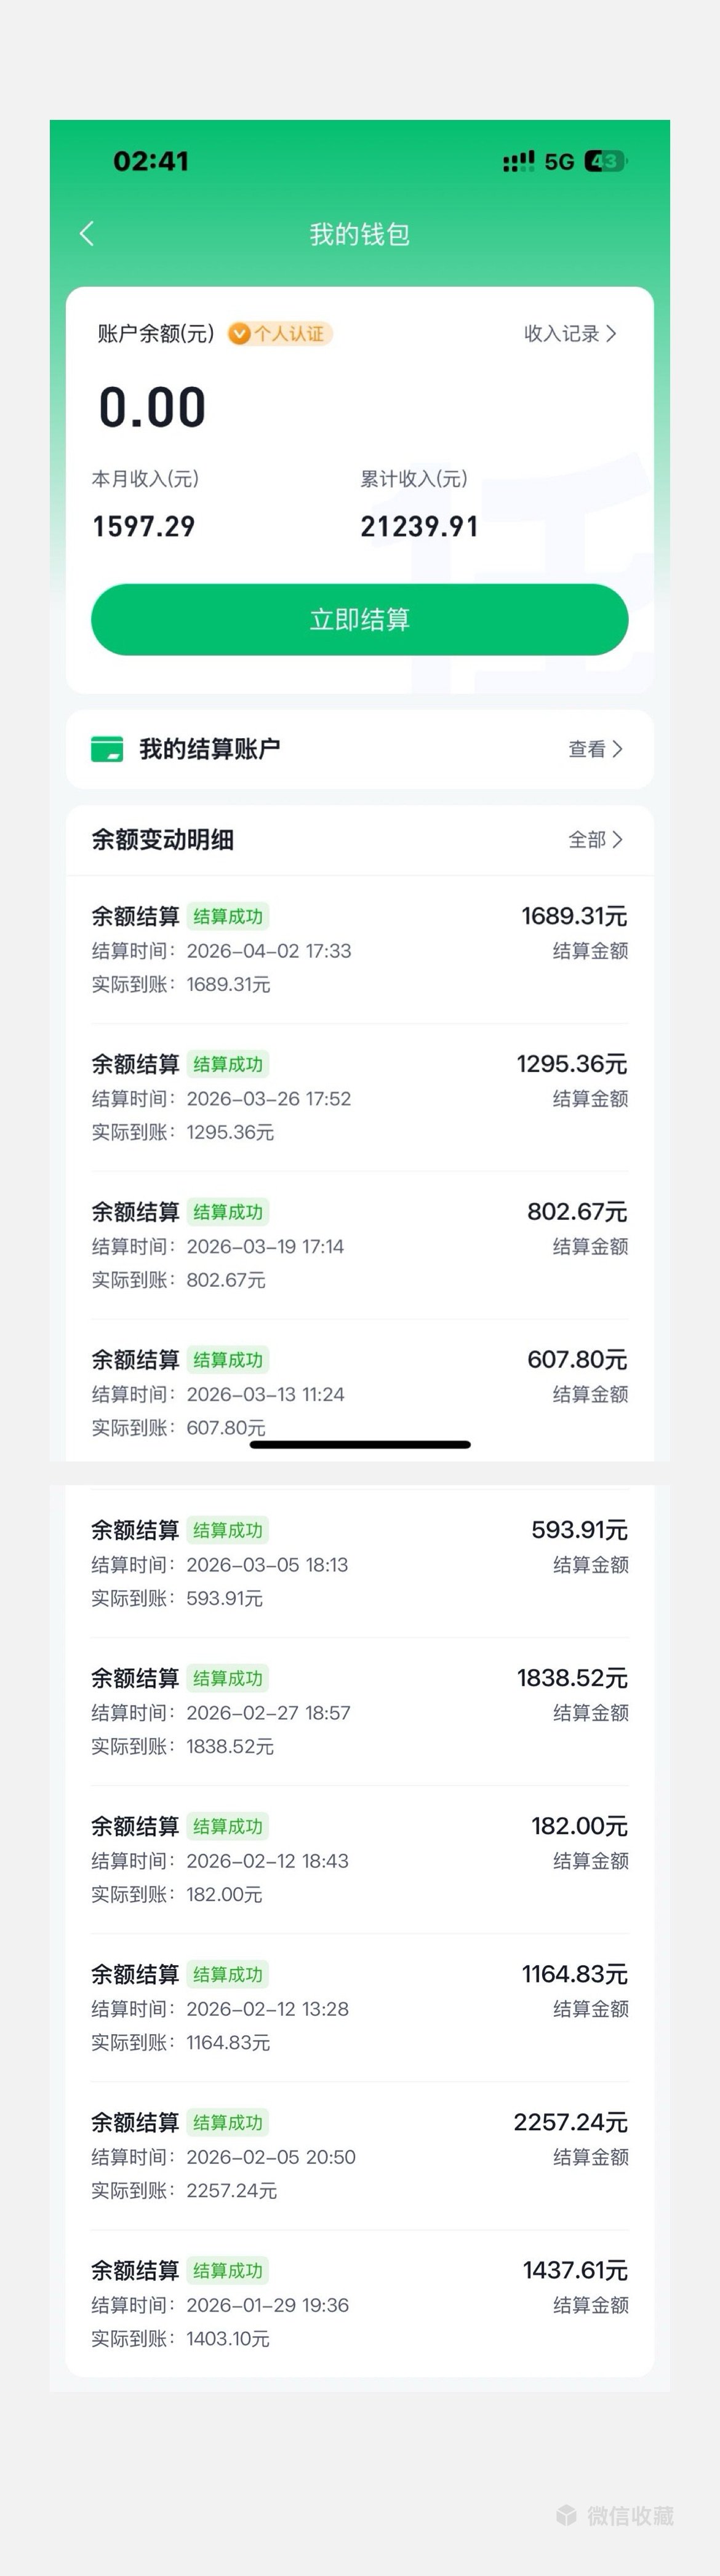Screen dimensions: 720x2576
Task: Tap the 5G signal status indicator
Action: [x=559, y=162]
